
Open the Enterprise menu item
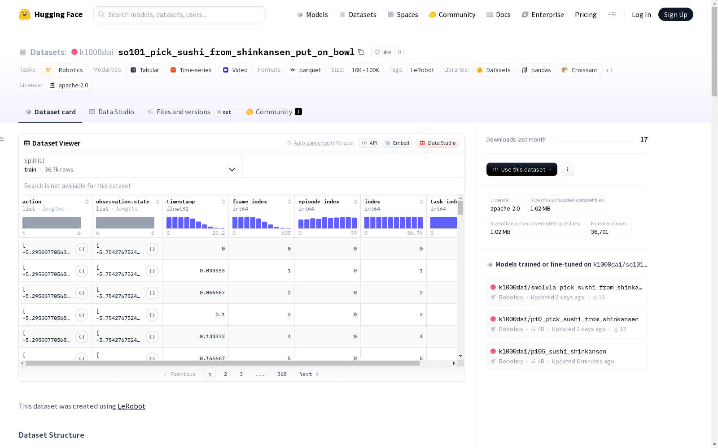click(x=543, y=14)
